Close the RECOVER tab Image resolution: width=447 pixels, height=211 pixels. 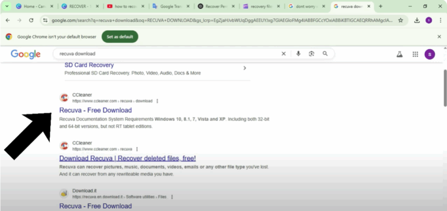coord(97,6)
